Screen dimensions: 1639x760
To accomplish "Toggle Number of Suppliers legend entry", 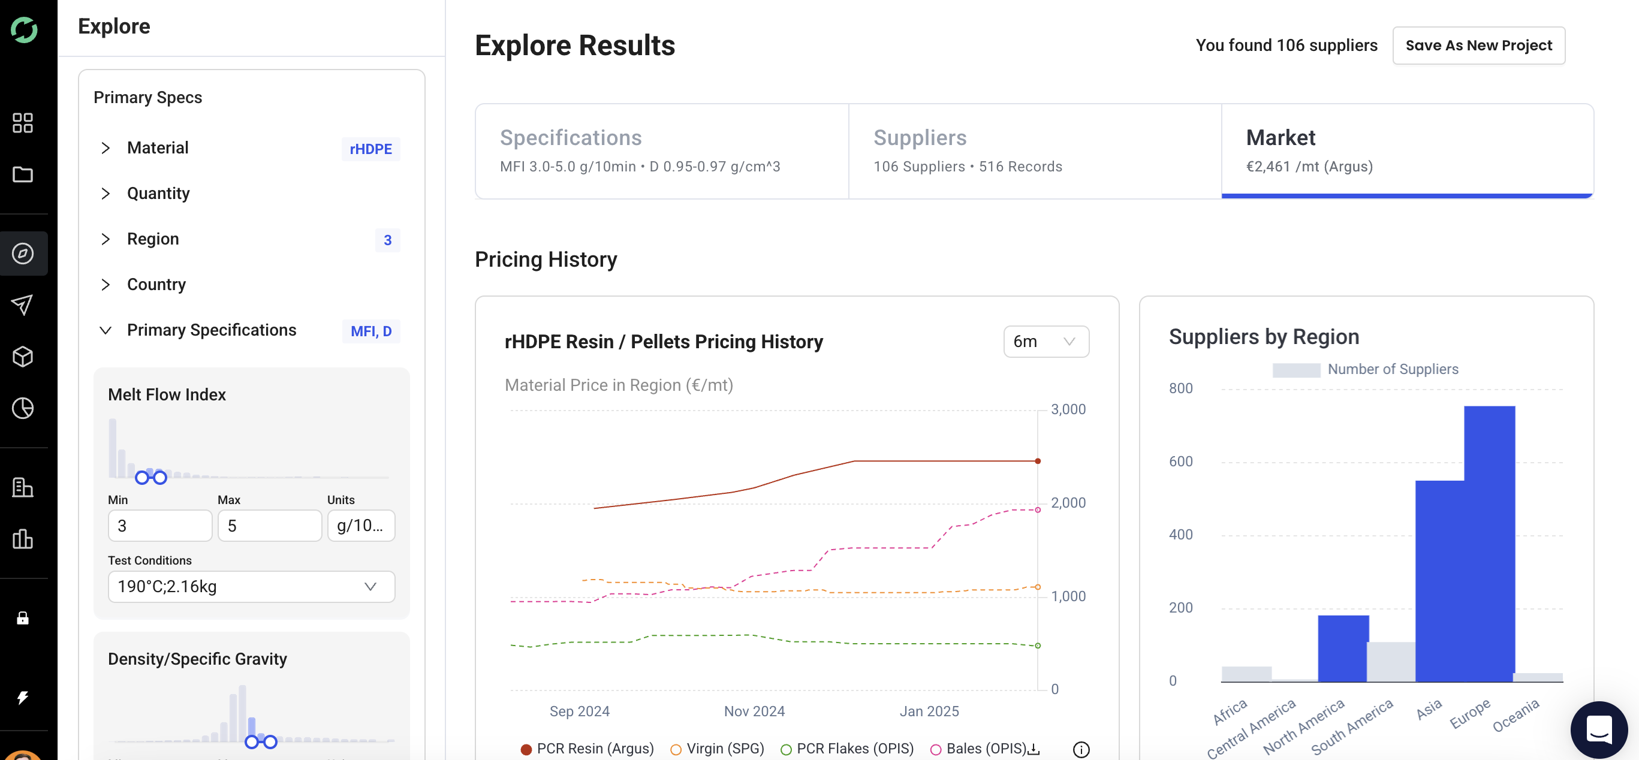I will click(1366, 369).
